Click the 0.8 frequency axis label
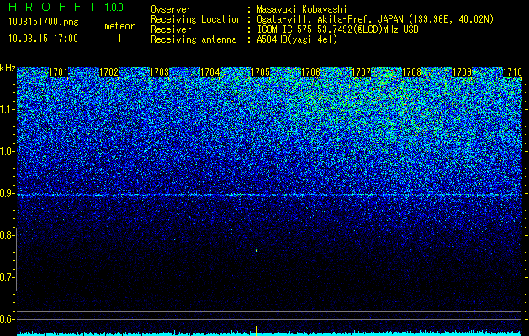This screenshot has height=336, width=529. point(7,235)
